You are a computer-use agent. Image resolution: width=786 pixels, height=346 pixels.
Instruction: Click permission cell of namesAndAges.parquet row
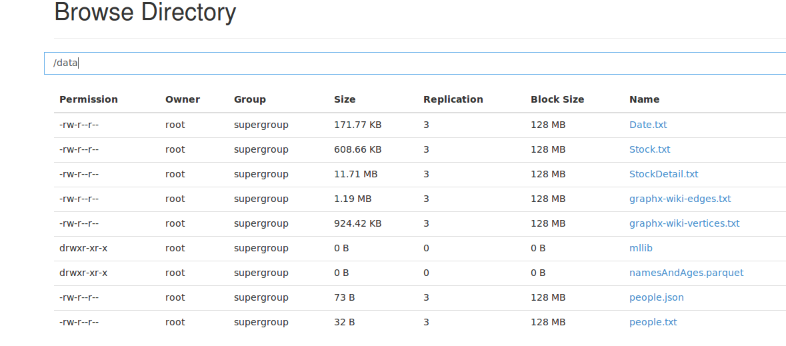(x=83, y=273)
